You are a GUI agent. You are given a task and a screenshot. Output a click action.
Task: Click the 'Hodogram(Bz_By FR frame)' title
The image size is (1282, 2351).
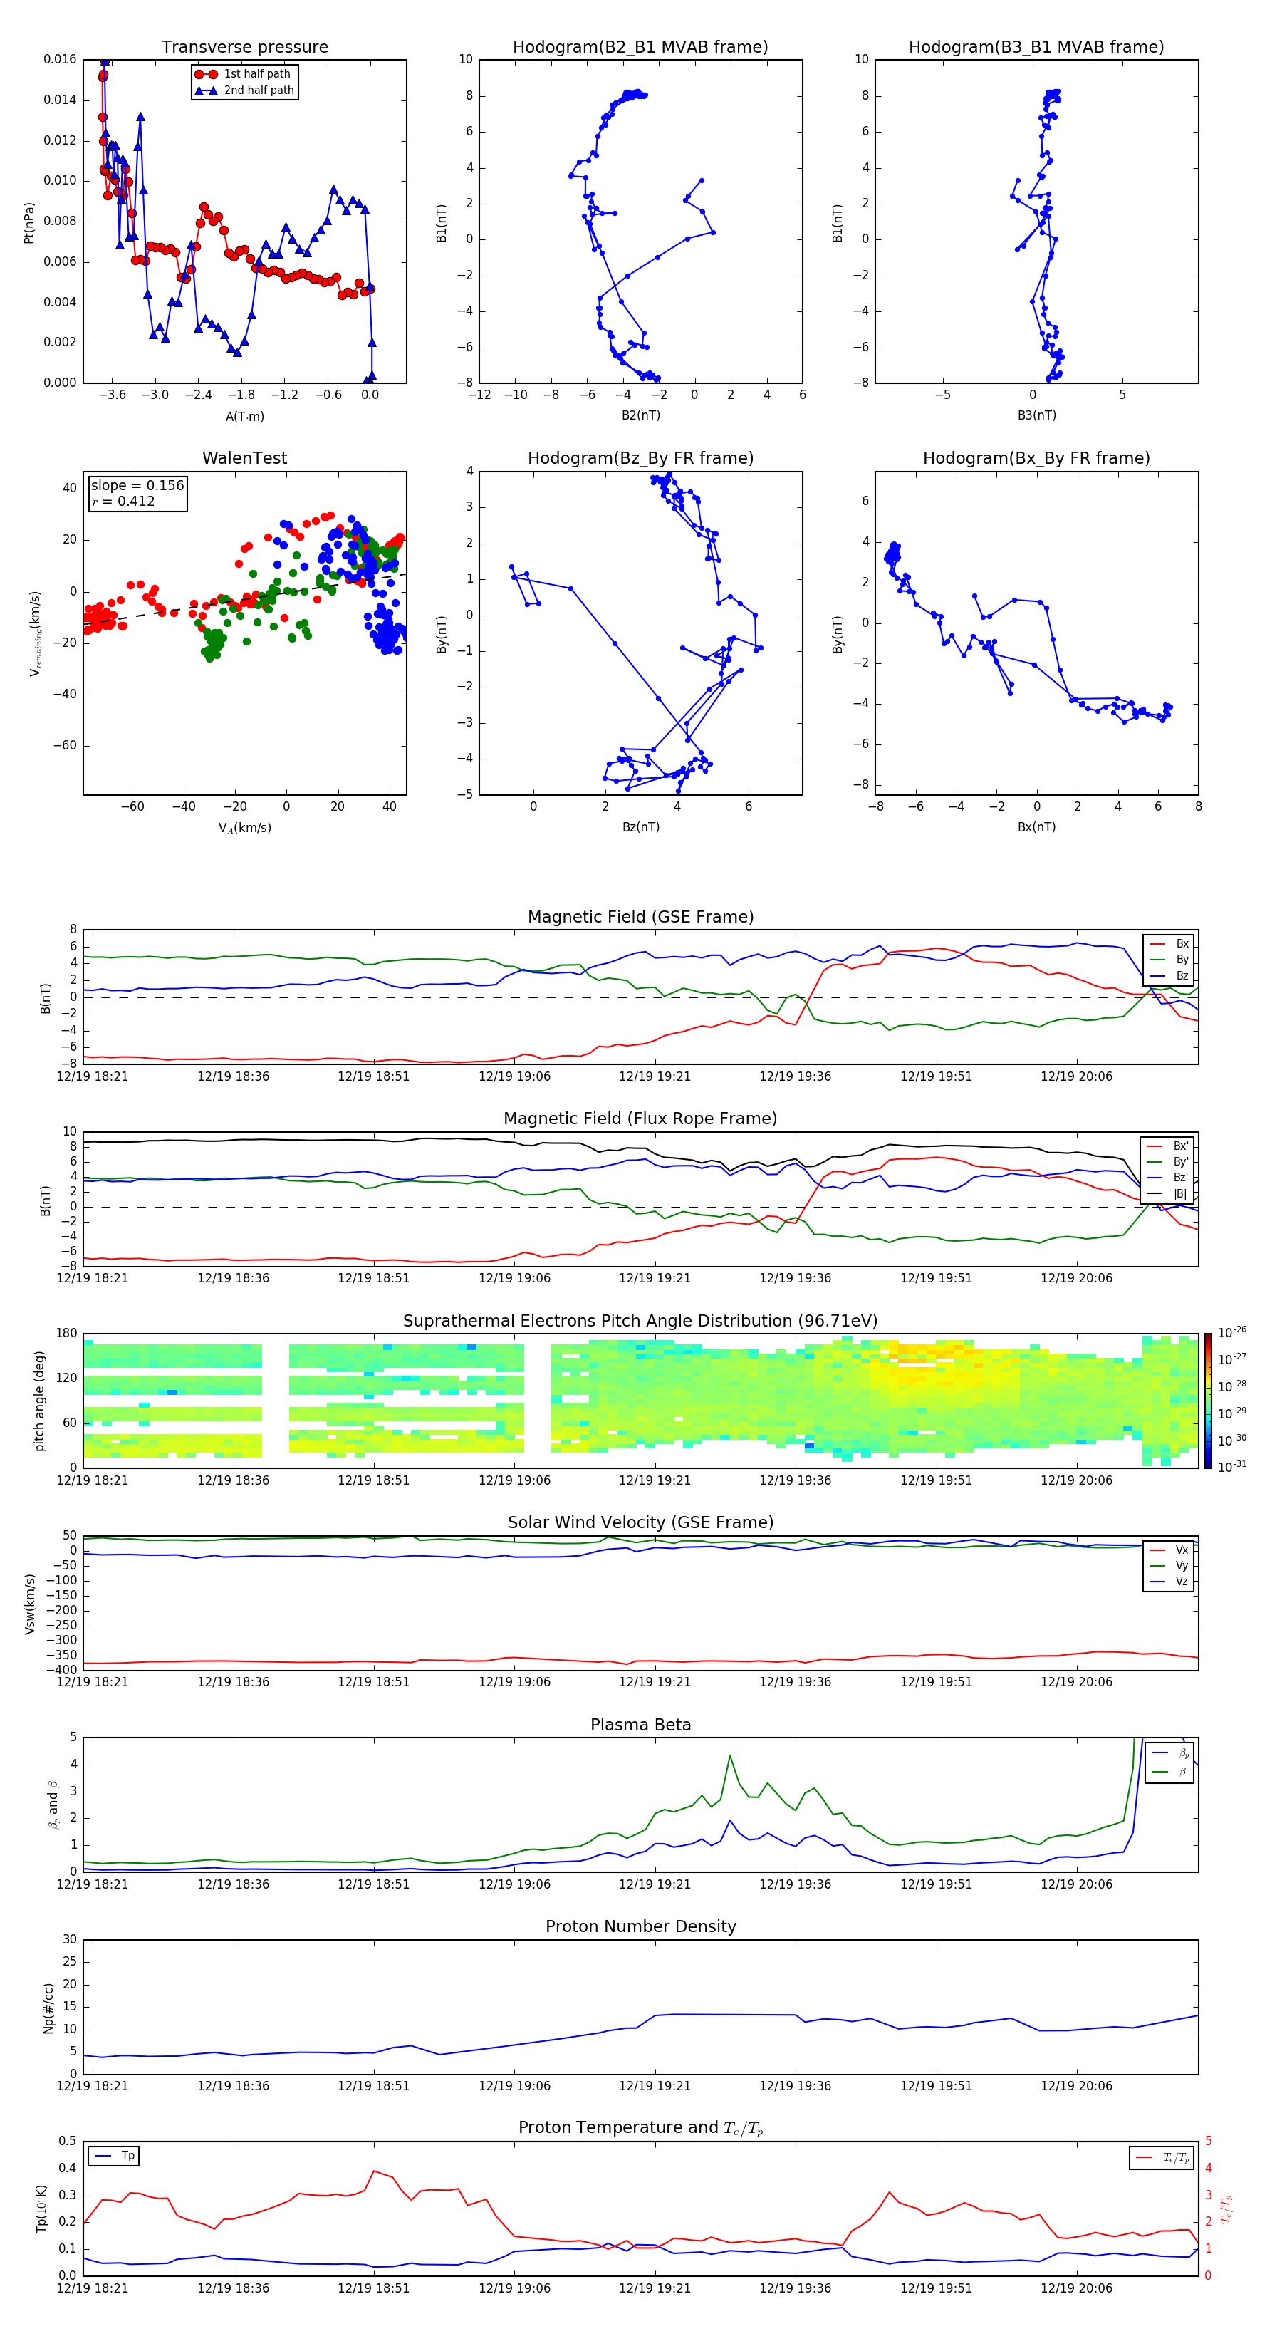[x=640, y=458]
